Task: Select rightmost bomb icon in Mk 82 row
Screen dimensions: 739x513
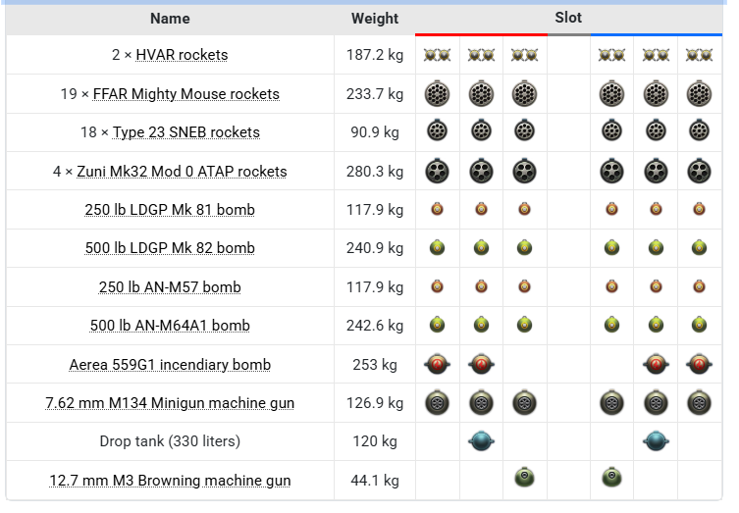Action: tap(699, 247)
